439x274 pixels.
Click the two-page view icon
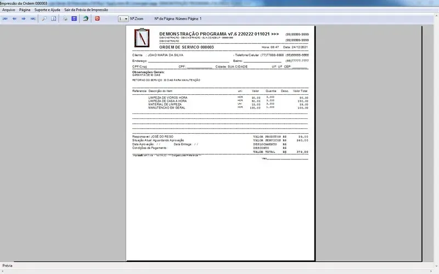click(53, 19)
